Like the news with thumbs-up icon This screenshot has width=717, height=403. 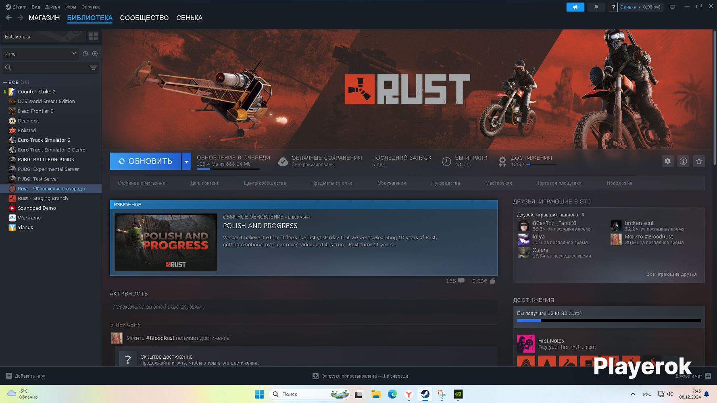[492, 281]
